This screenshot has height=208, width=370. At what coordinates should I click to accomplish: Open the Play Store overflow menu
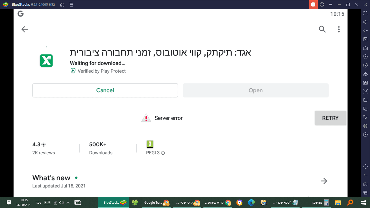(x=339, y=29)
